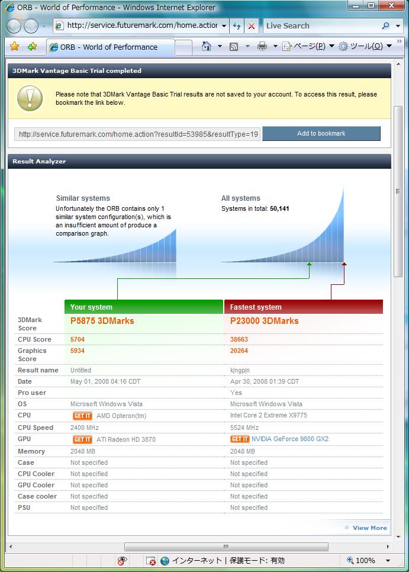This screenshot has width=409, height=572.
Task: Click the Add to Favorites icon
Action: tap(33, 46)
